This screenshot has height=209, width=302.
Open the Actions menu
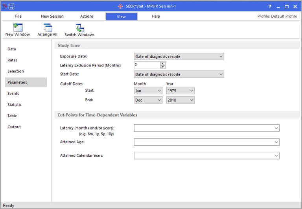[x=87, y=17]
